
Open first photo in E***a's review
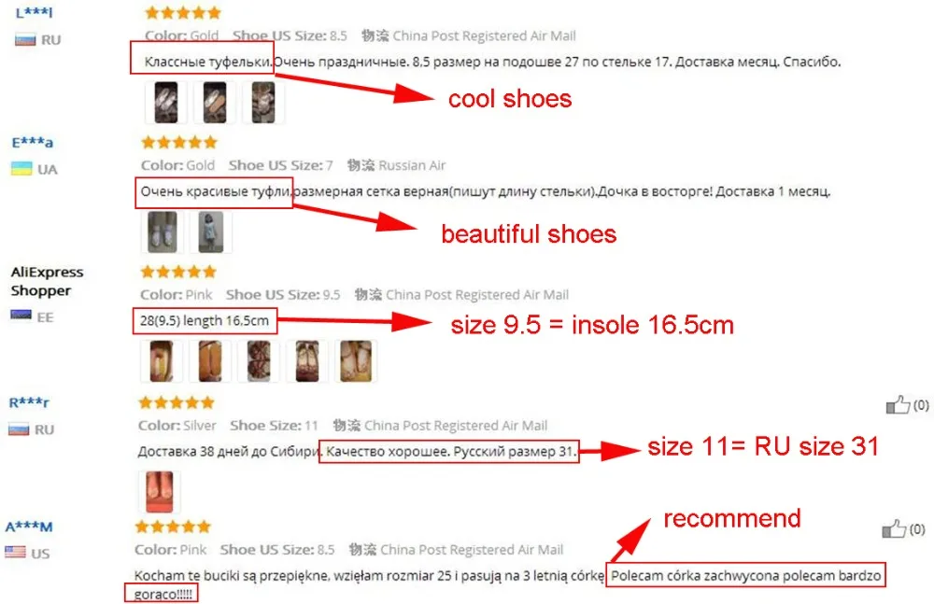pyautogui.click(x=163, y=232)
